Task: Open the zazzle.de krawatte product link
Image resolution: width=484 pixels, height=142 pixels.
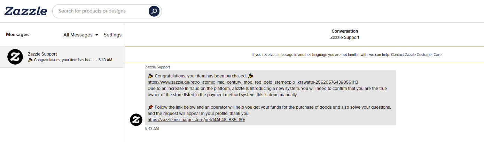Action: pos(253,82)
